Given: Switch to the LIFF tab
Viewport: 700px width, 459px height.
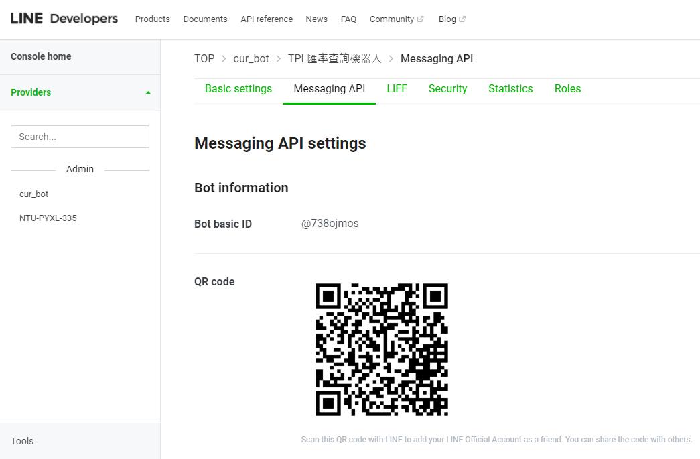Looking at the screenshot, I should click(397, 89).
